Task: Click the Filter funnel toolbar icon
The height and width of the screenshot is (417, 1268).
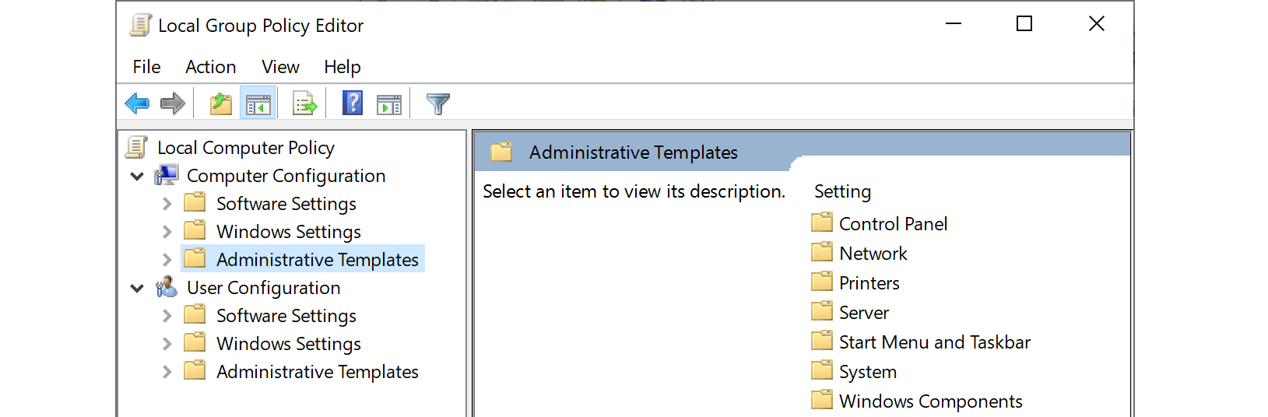Action: 438,103
